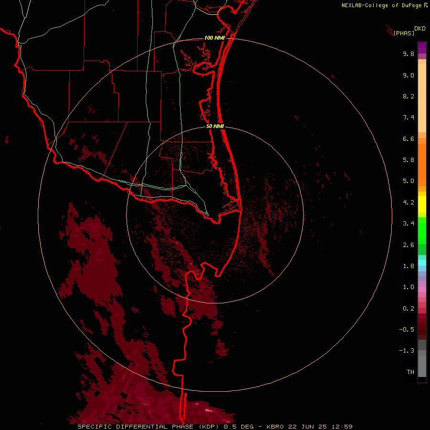
Task: Click the 2.6 scale value
Action: (x=408, y=245)
